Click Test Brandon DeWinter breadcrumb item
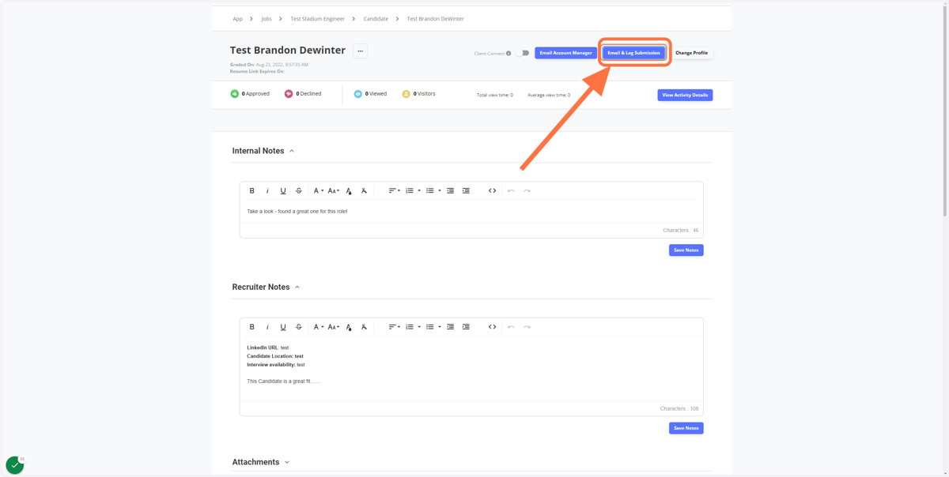This screenshot has height=477, width=949. tap(435, 19)
